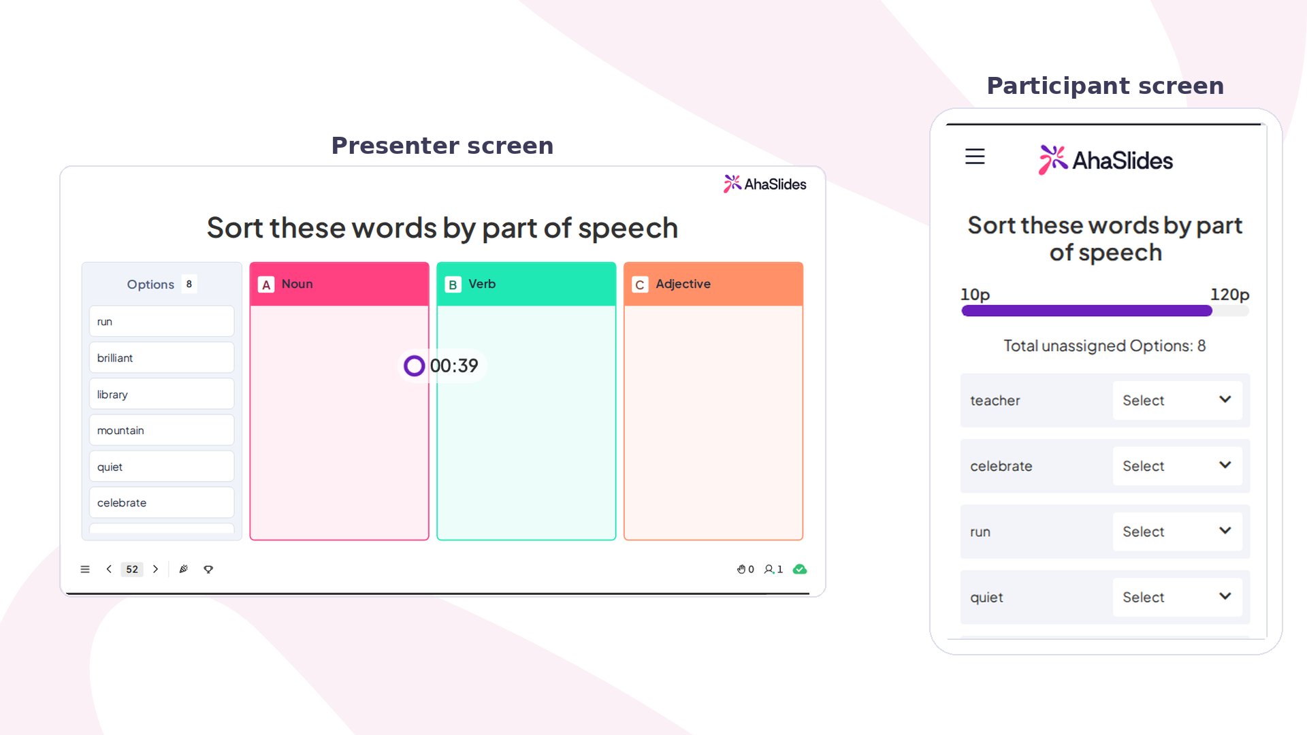Select the Adjective category header
Image resolution: width=1307 pixels, height=735 pixels.
pos(713,284)
